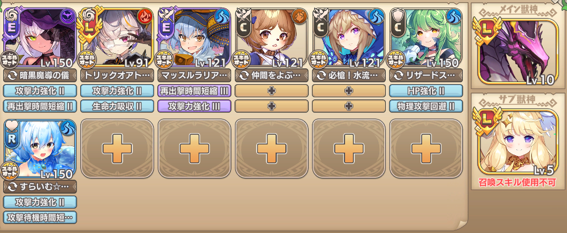
Task: Add a character to the first empty slot
Action: (117, 149)
